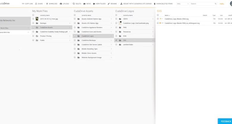
Task: Click the CudaDrive Mockups folder icon
Action: (x=79, y=40)
